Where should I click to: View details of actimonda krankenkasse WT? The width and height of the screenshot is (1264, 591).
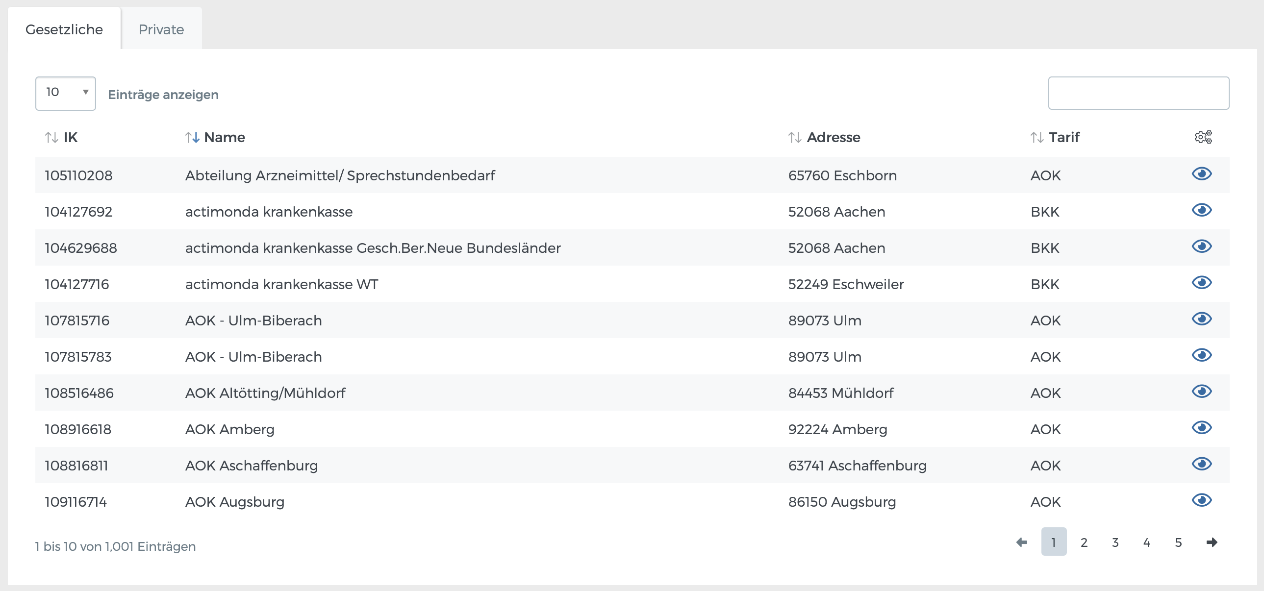[1201, 283]
